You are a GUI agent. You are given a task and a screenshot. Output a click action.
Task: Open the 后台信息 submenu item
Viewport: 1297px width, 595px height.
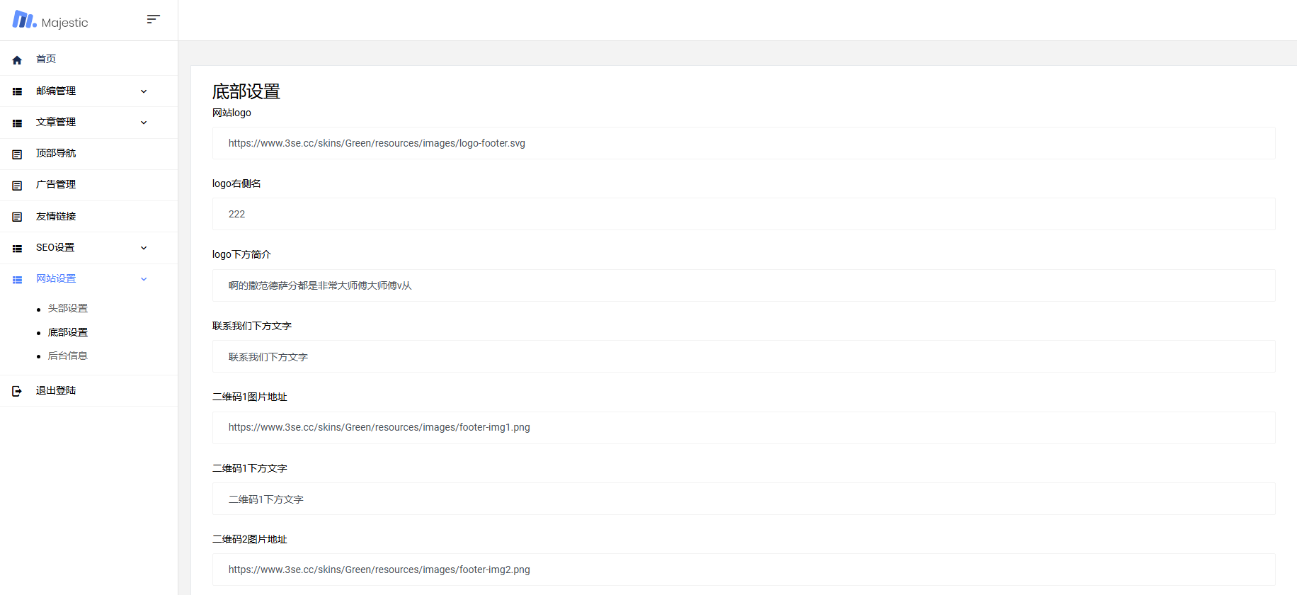pyautogui.click(x=68, y=356)
